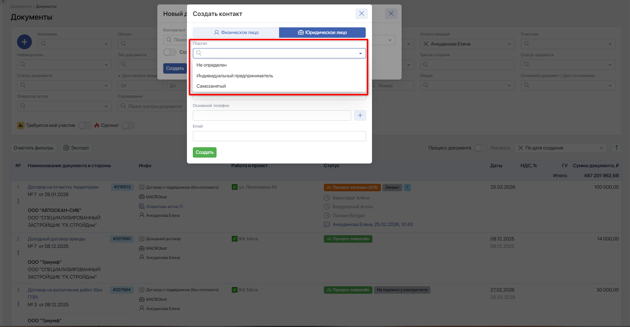This screenshot has width=630, height=327.
Task: Select Индивидуальный предприниматель from Подтип list
Action: [235, 76]
